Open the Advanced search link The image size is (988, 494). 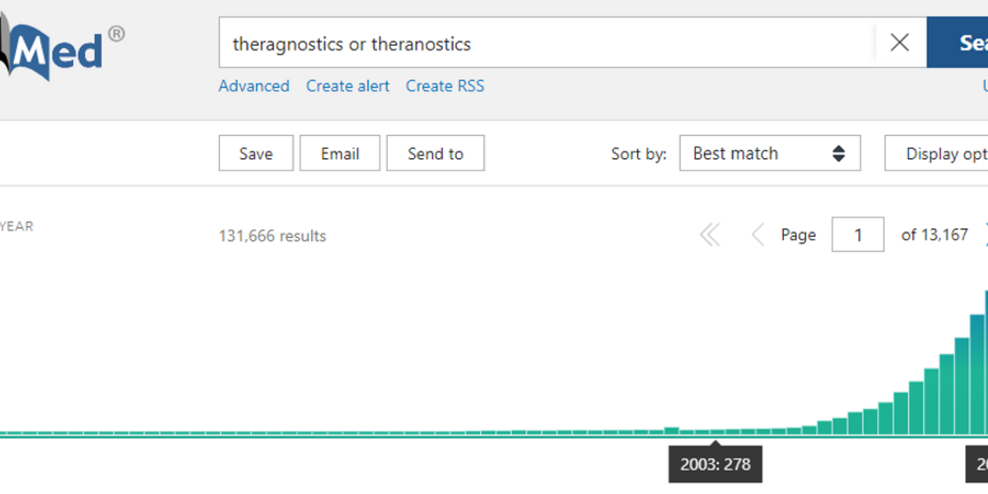(x=254, y=86)
